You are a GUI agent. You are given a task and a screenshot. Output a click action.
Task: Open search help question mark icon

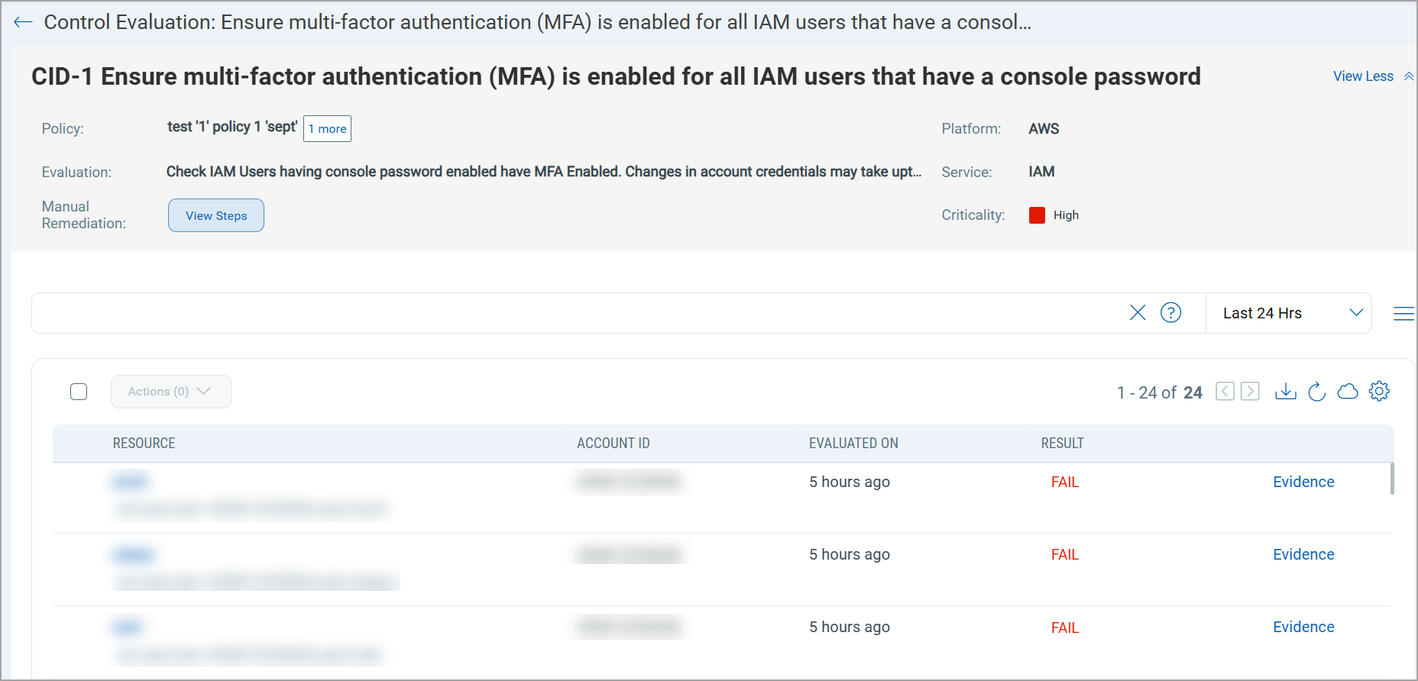tap(1170, 313)
